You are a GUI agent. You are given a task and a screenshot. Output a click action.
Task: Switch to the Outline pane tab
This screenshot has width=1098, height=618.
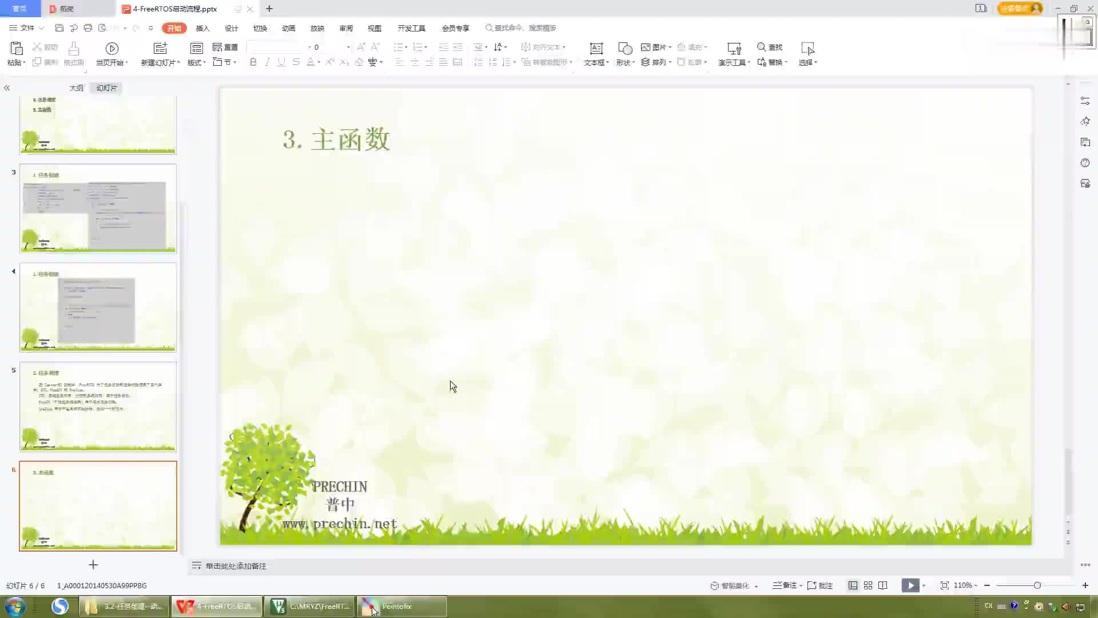pyautogui.click(x=76, y=88)
